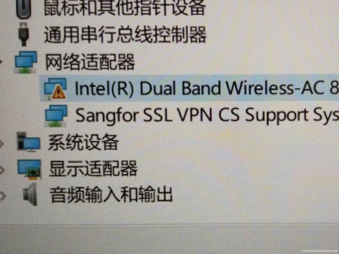
Task: Select the 系统设备 category label
Action: [83, 142]
